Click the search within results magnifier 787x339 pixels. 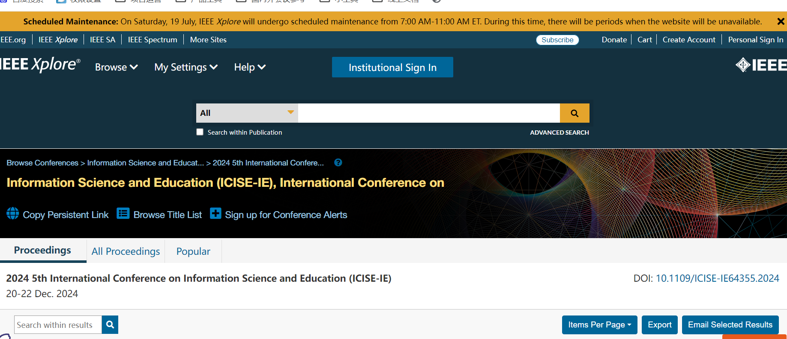(x=110, y=325)
